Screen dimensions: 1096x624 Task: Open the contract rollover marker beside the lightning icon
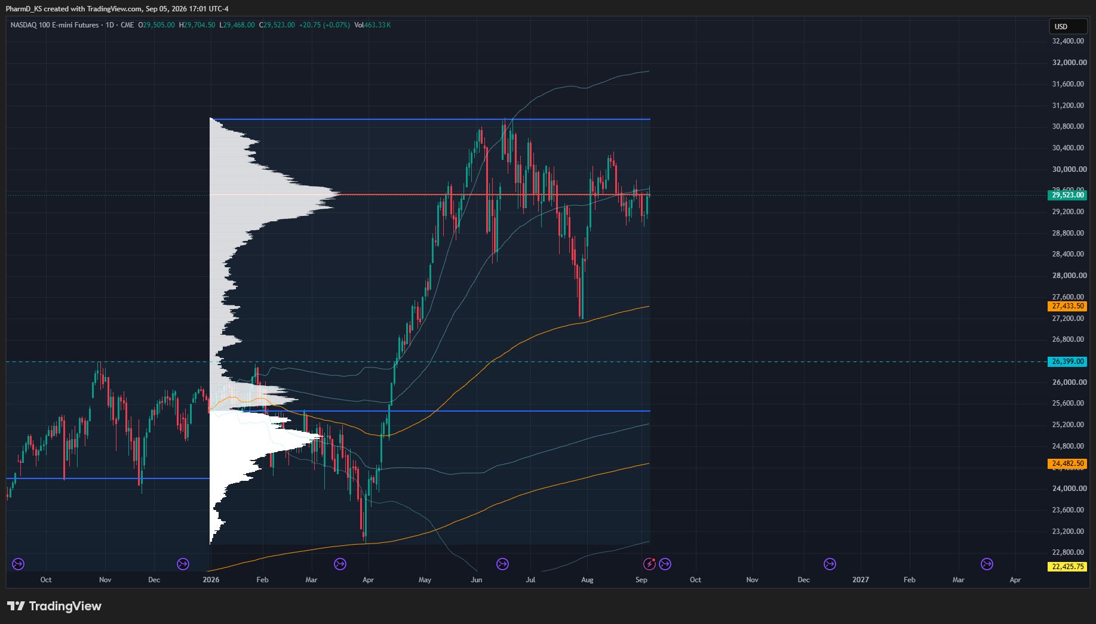[x=665, y=564]
